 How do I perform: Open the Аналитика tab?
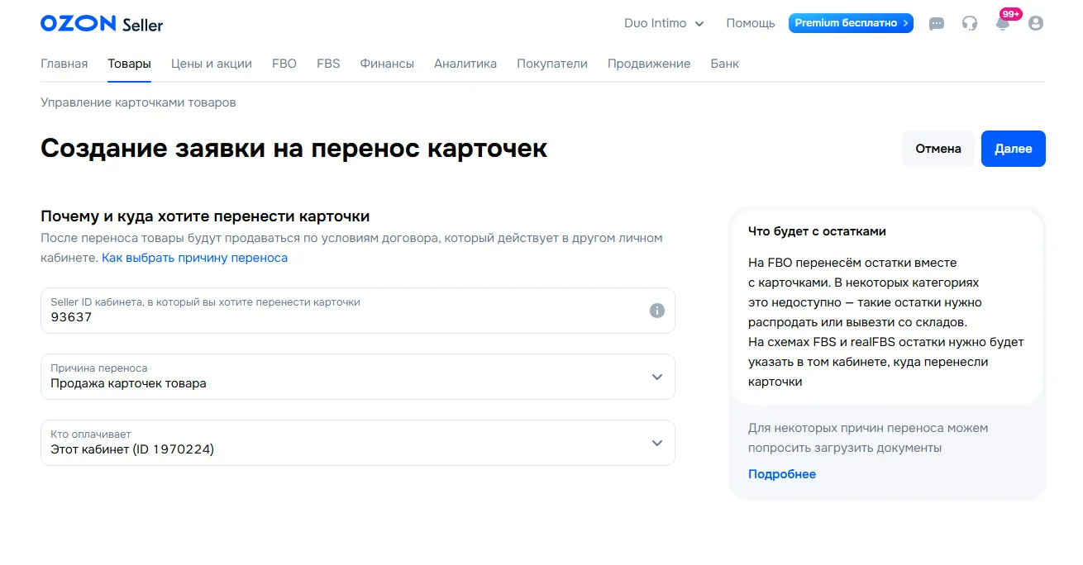465,63
